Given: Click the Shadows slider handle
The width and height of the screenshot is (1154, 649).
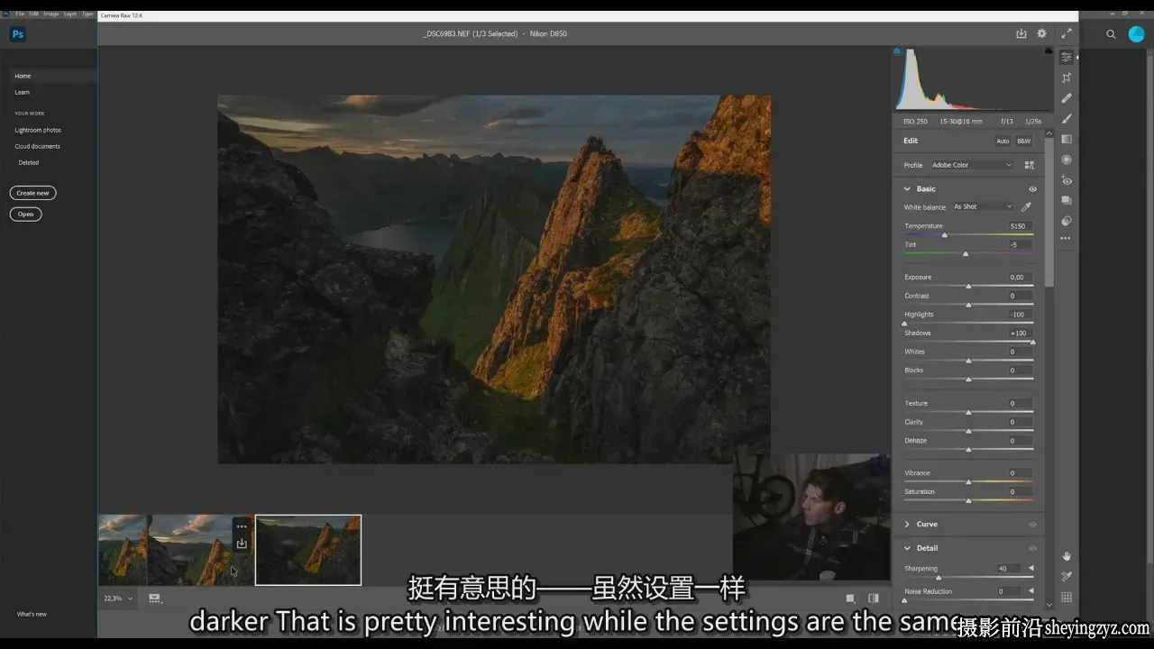Looking at the screenshot, I should [x=1032, y=342].
